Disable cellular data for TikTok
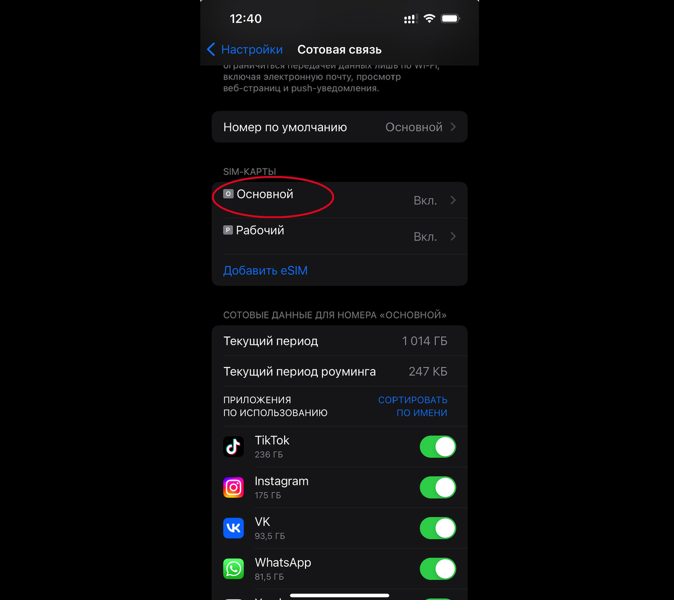 pos(438,447)
